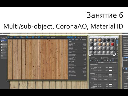This screenshot has width=128, height=96.
Task: Click the pin stack icon below modifier stack
Action: point(123,69)
